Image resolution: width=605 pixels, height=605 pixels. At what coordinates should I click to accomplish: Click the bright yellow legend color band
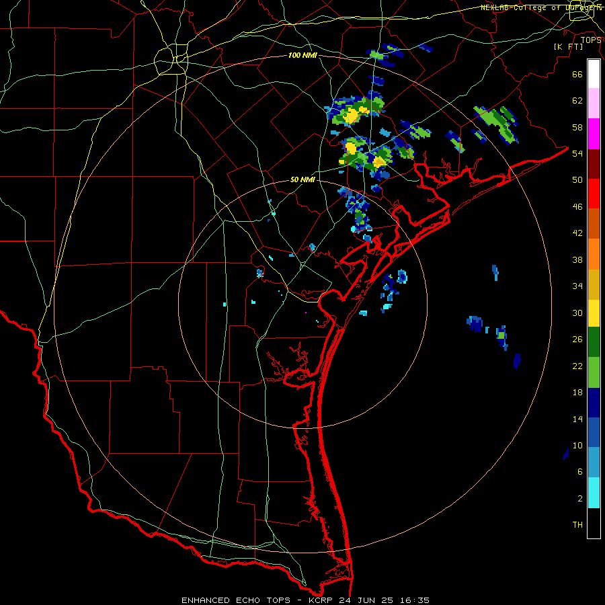594,313
